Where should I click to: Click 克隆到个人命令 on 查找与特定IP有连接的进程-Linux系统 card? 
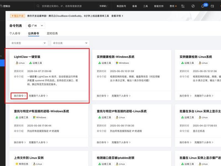coord(121,142)
